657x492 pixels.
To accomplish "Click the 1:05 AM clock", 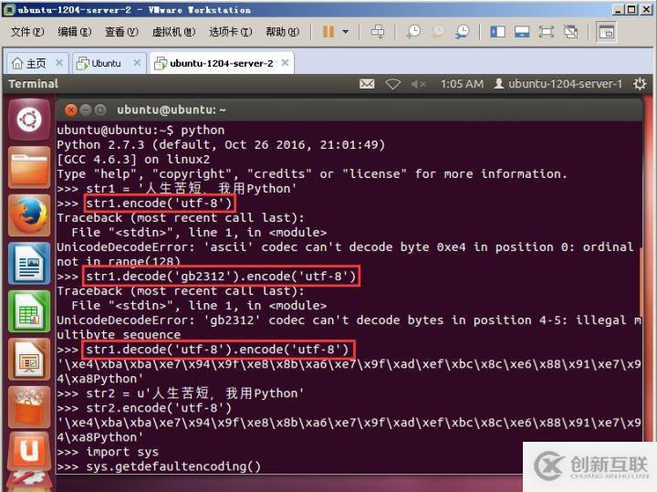I will point(462,84).
